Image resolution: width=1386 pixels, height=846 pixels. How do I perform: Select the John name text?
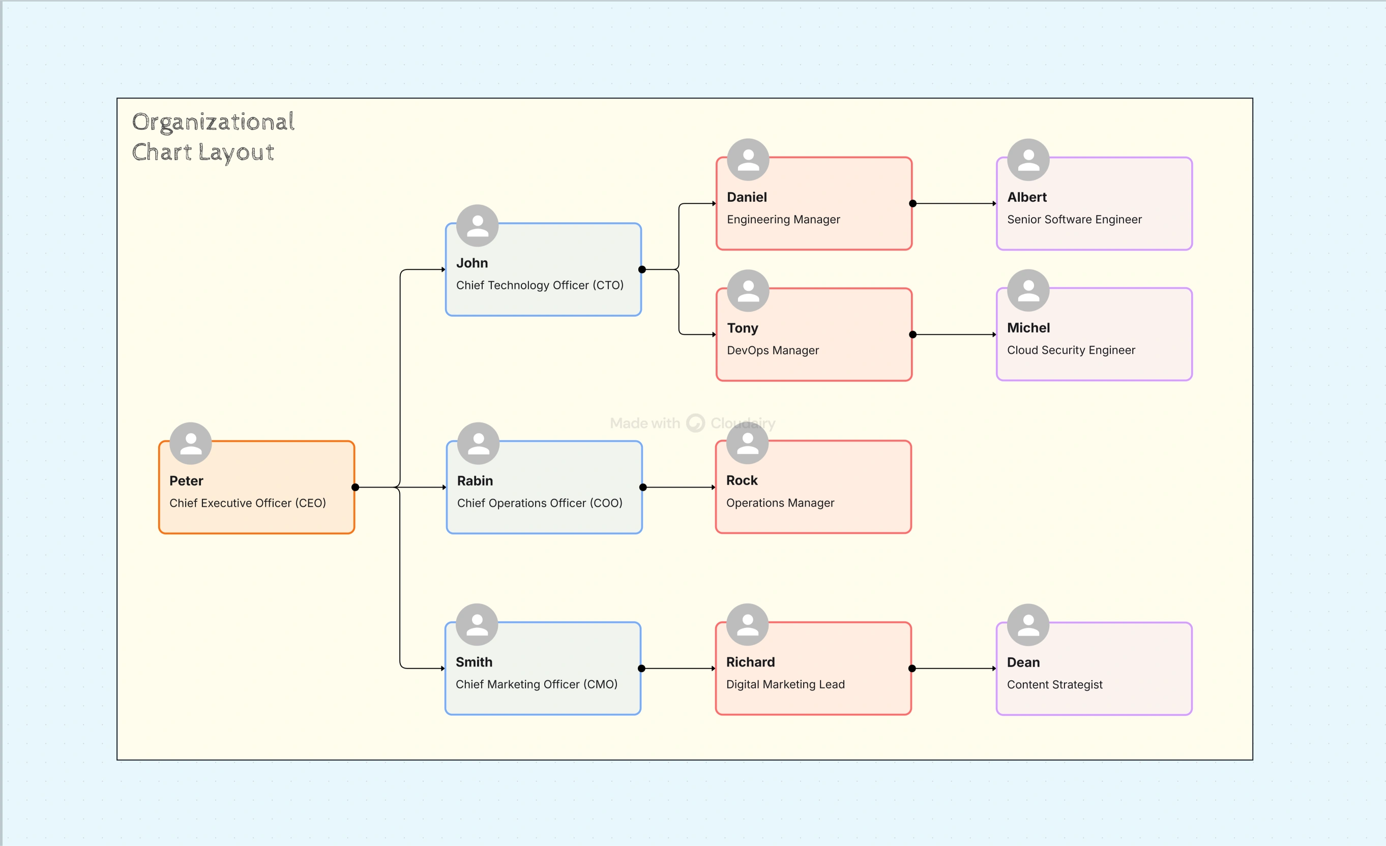472,263
